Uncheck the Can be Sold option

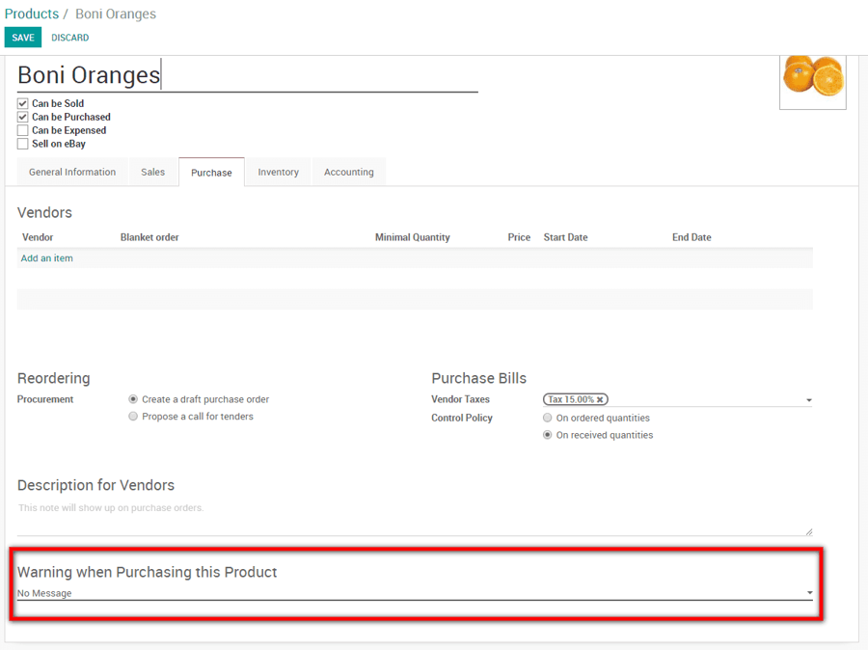(22, 103)
